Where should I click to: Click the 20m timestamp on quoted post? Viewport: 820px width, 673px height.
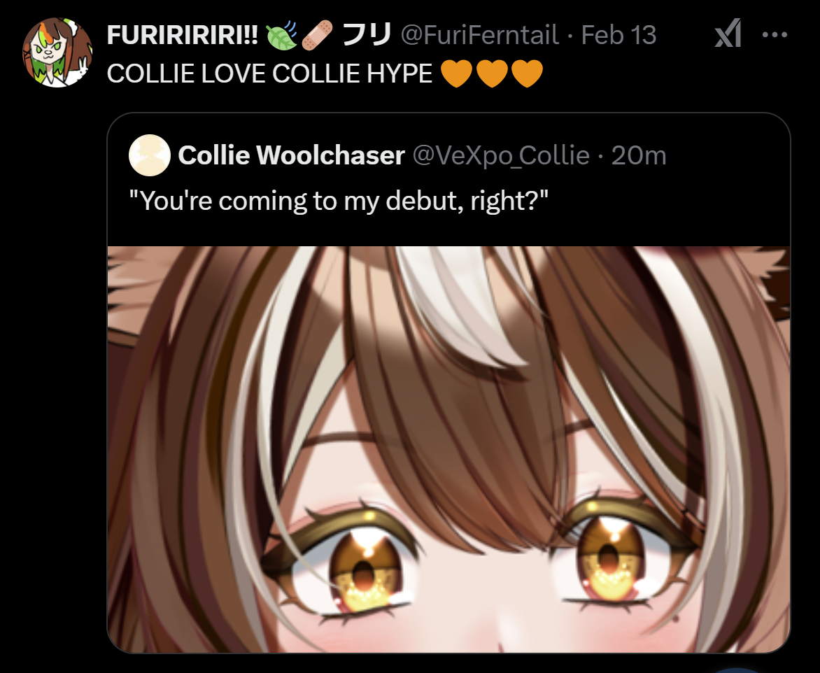(x=639, y=156)
